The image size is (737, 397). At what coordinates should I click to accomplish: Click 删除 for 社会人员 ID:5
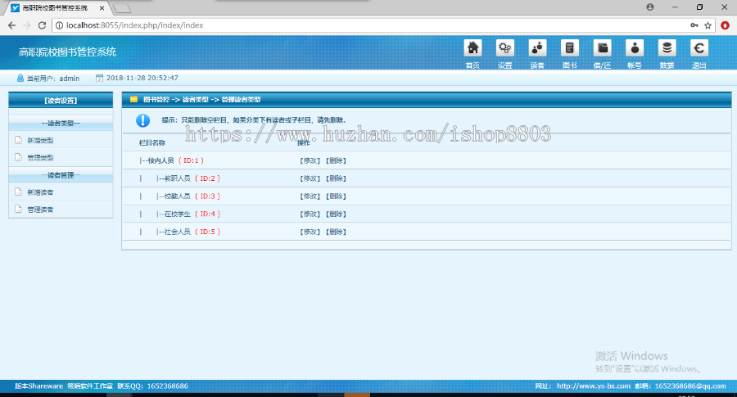(x=336, y=232)
